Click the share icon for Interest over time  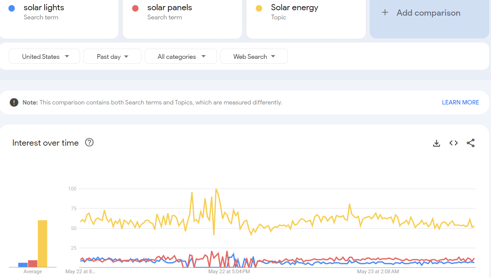pyautogui.click(x=471, y=143)
